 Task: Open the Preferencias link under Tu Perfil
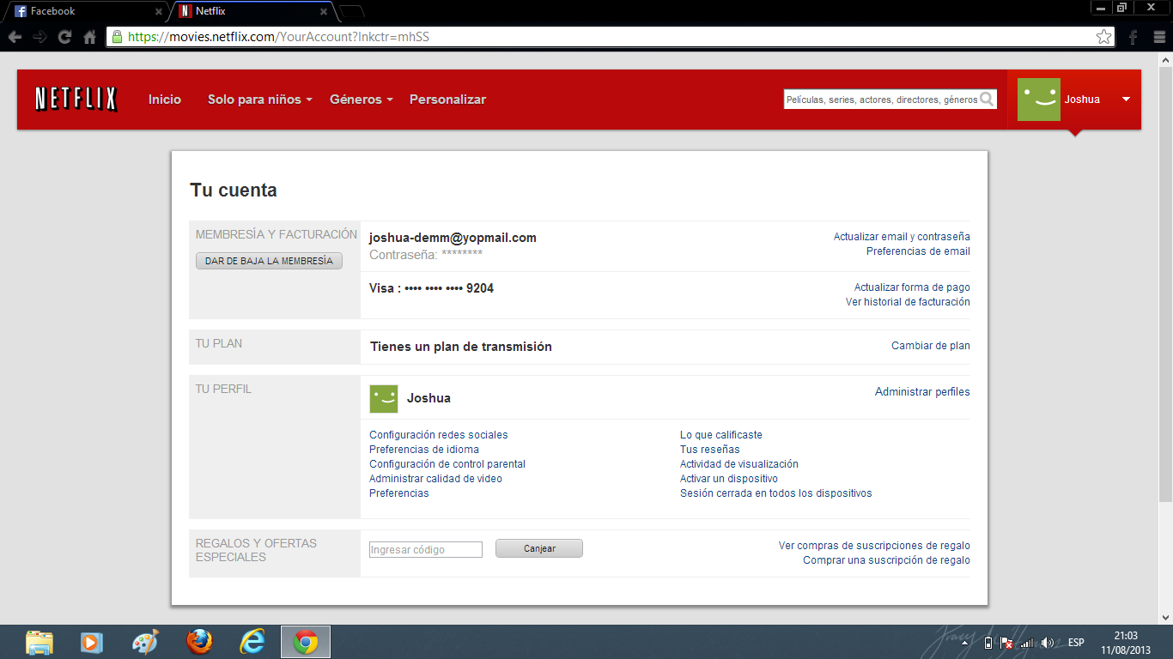click(399, 493)
